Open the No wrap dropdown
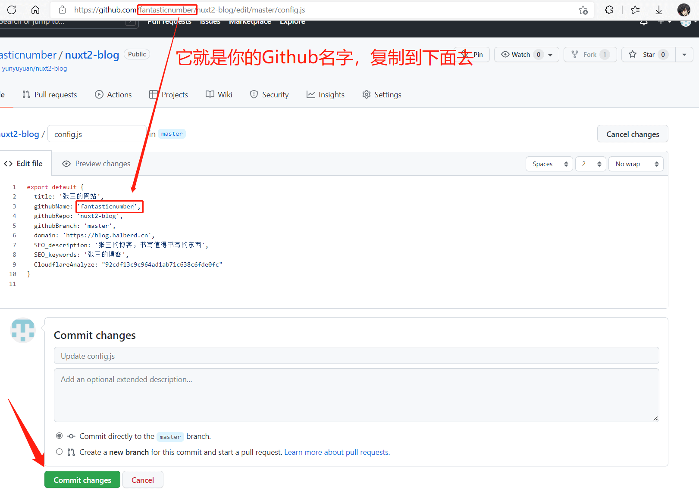 tap(636, 164)
